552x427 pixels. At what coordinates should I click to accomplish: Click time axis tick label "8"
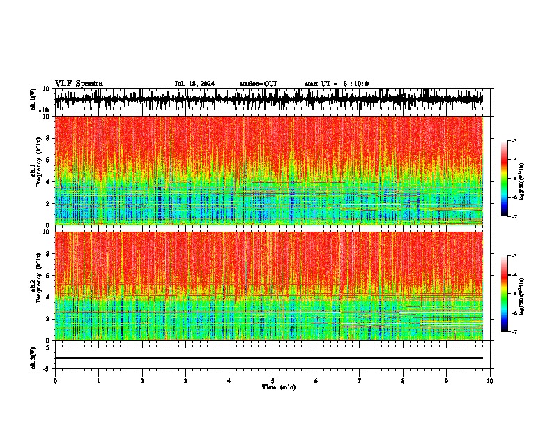pos(403,381)
